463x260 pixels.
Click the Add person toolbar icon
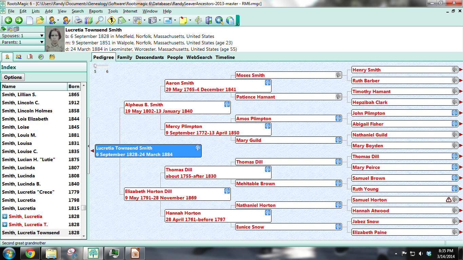coord(52,20)
